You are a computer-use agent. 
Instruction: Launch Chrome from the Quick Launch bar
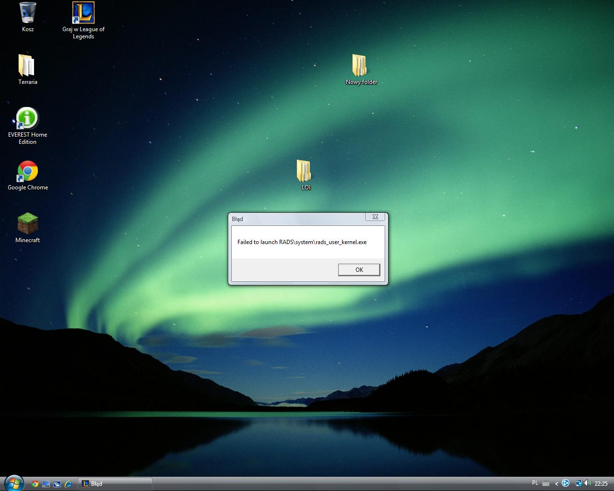(35, 484)
